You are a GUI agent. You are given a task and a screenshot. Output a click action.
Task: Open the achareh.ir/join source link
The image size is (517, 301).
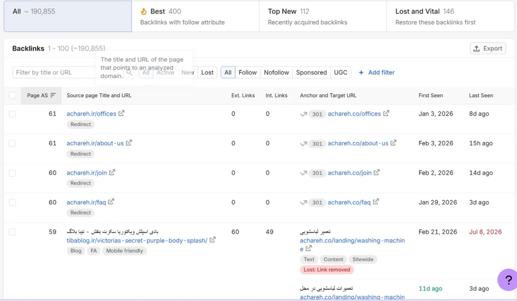[87, 173]
